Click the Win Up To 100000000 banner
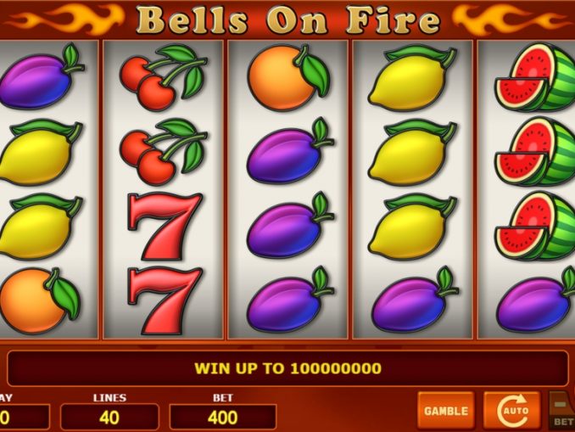The image size is (575, 432). pos(287,368)
